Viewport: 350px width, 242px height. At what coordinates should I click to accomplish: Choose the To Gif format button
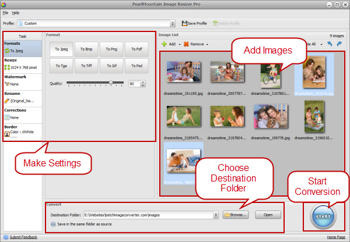(111, 66)
